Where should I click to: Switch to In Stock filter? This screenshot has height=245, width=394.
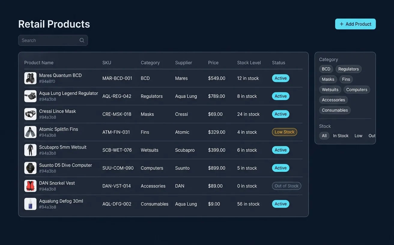(x=341, y=136)
